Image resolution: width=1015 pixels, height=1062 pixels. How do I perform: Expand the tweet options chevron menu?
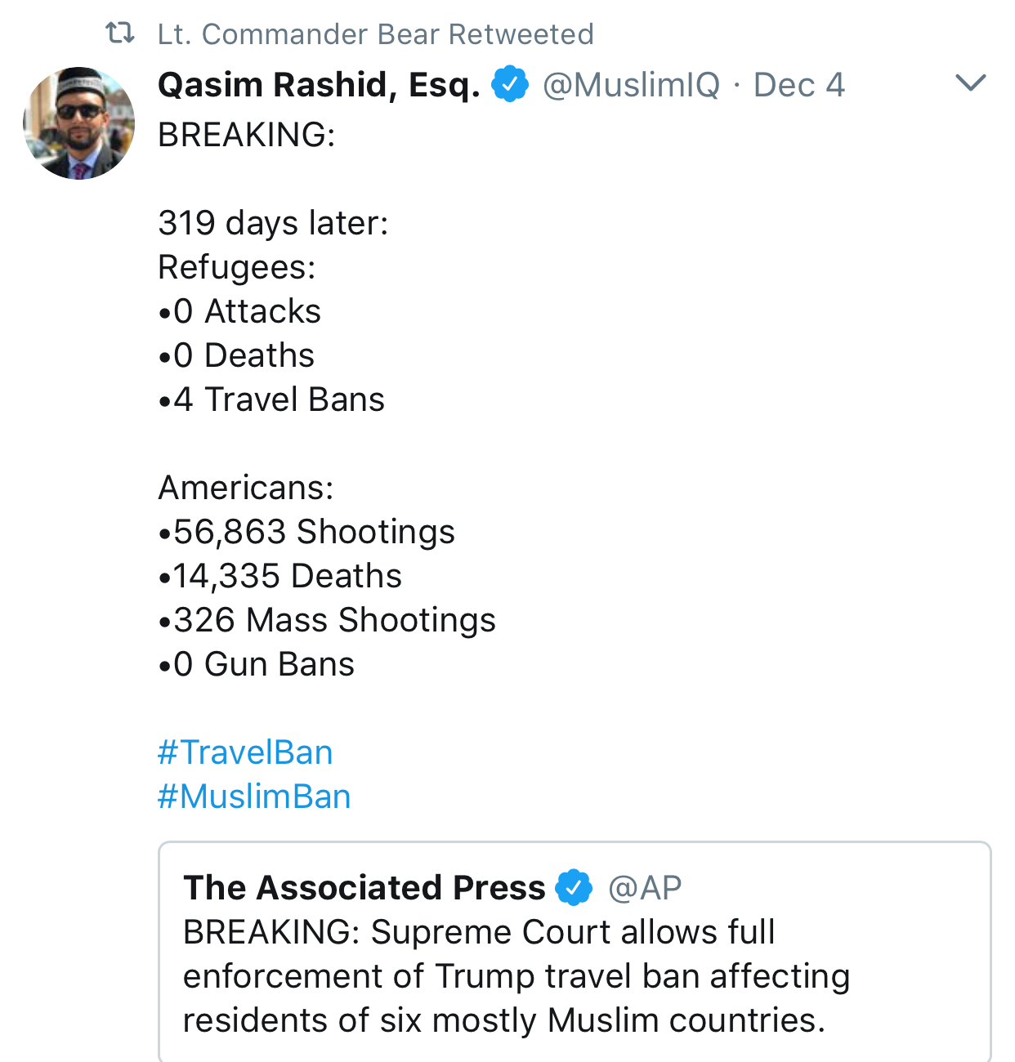pos(971,83)
